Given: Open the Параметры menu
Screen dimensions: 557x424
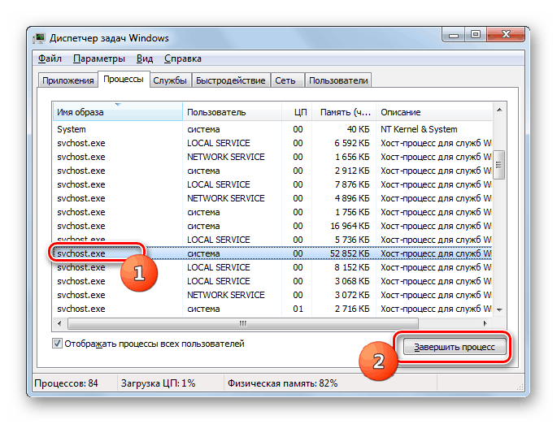Looking at the screenshot, I should [98, 58].
